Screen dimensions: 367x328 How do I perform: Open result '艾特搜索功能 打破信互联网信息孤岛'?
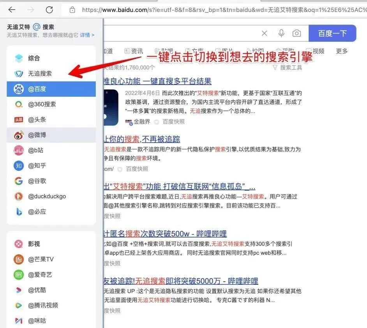(x=180, y=186)
